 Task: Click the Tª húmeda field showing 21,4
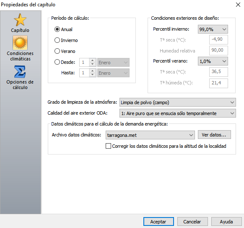pos(218,83)
